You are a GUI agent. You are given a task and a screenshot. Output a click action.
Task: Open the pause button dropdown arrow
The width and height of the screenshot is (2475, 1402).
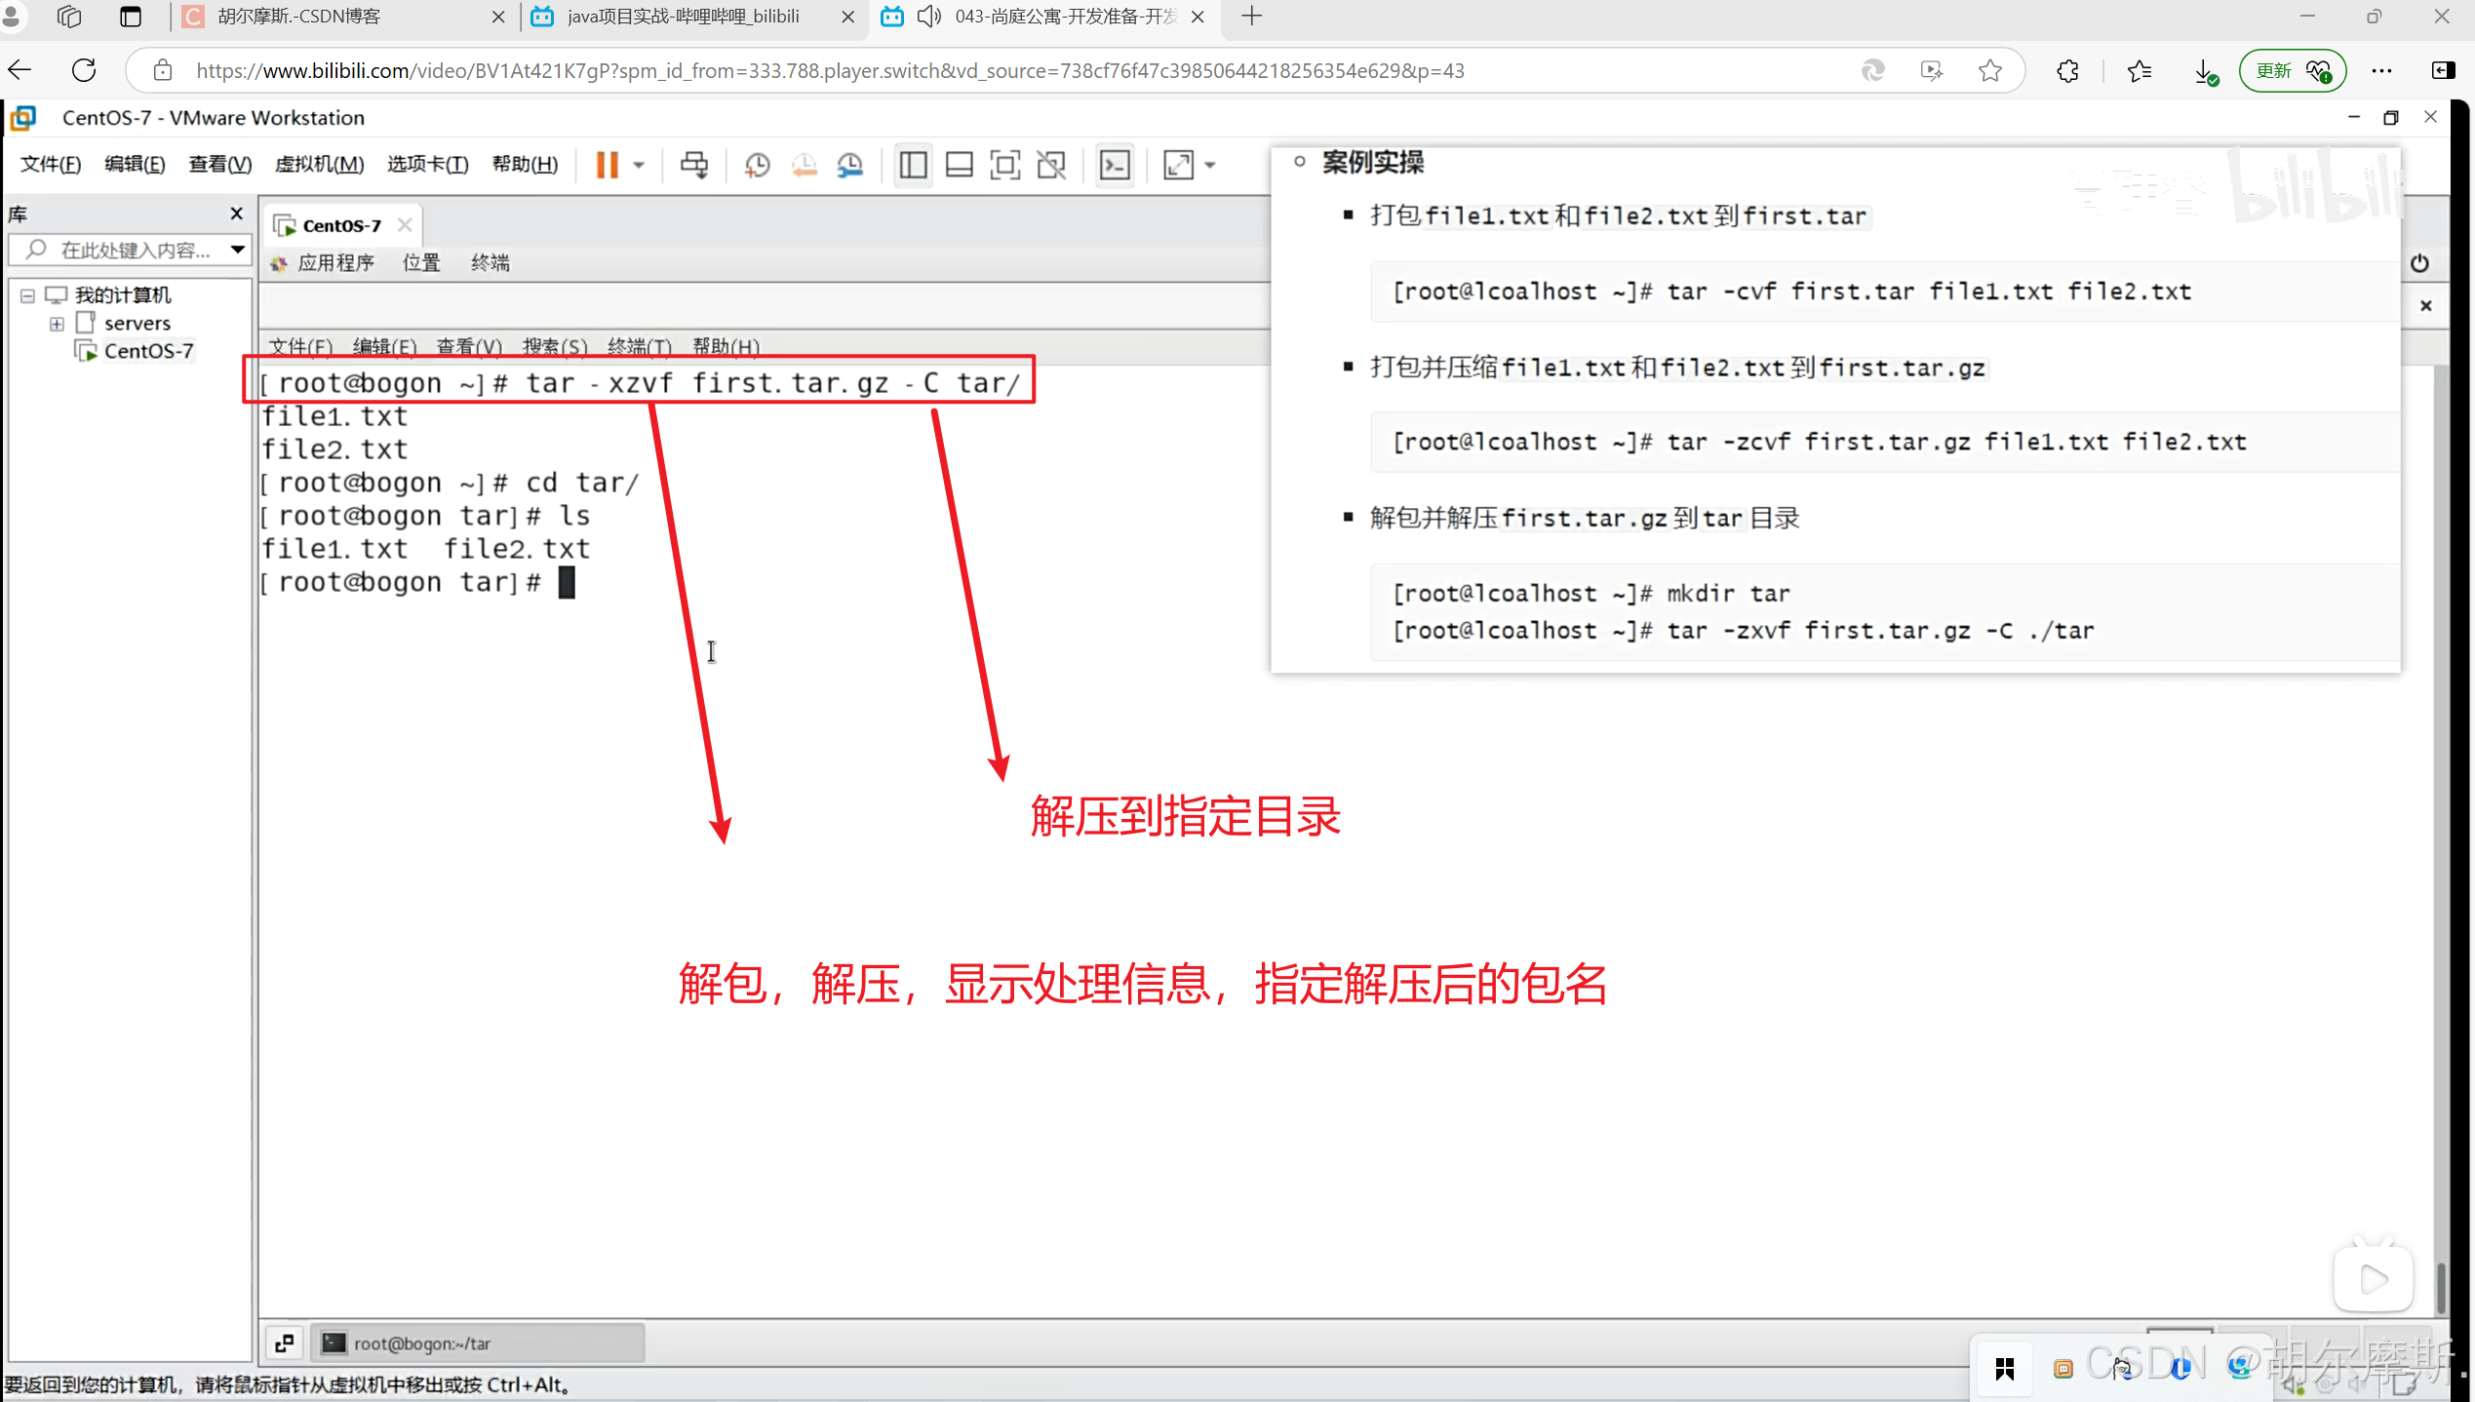(639, 165)
